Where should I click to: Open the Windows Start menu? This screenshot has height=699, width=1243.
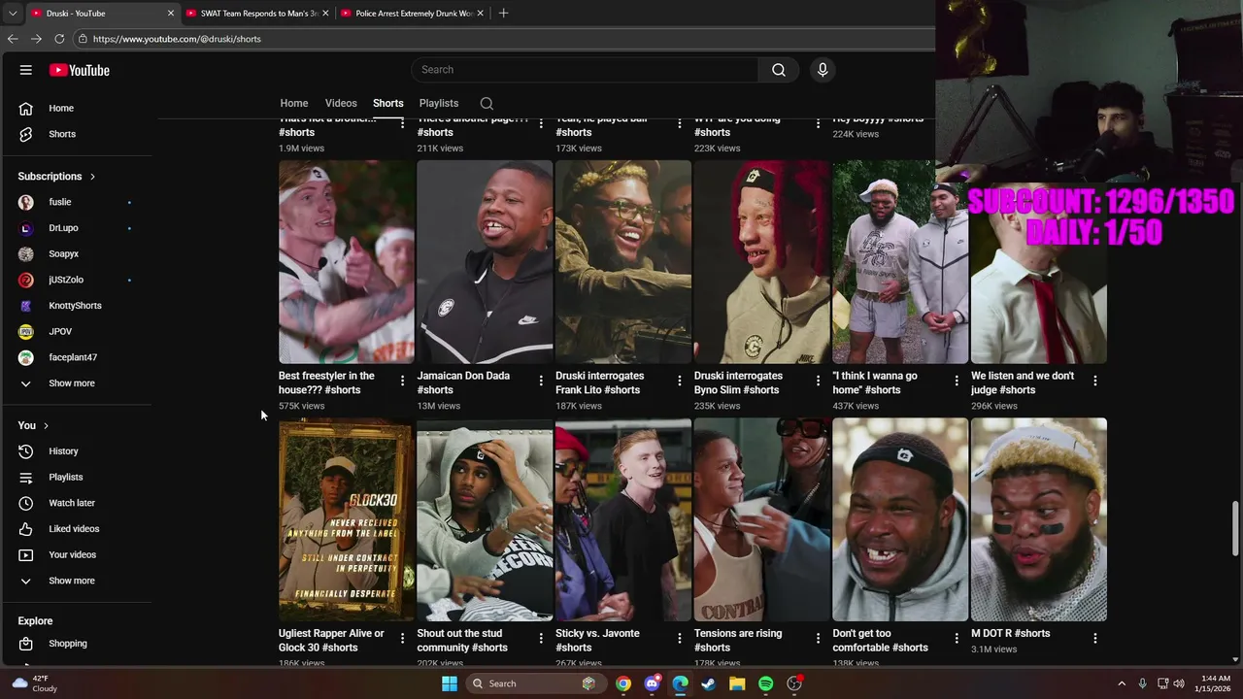coord(450,683)
